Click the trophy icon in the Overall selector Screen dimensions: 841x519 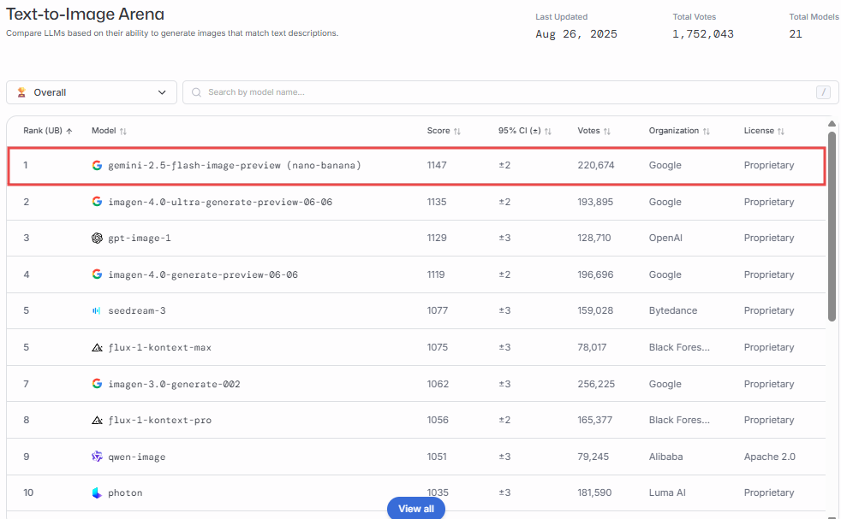[21, 92]
